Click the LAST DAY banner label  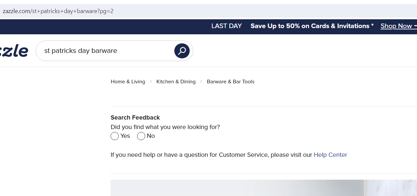point(227,26)
